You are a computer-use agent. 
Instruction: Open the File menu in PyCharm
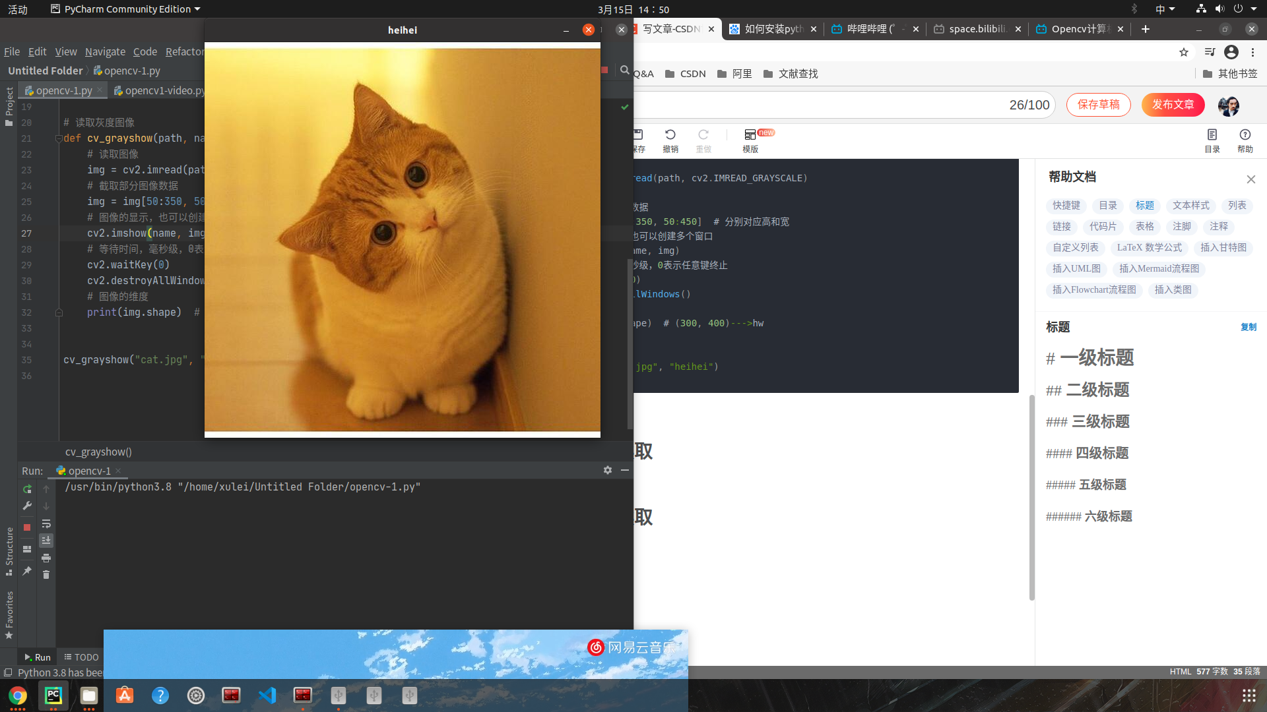tap(12, 51)
